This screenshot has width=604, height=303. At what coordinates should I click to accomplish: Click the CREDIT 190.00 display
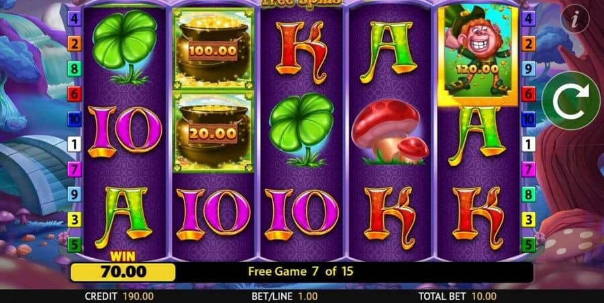(119, 296)
